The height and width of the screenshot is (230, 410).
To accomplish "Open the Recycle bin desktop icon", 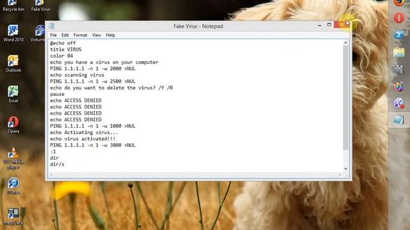I will [x=13, y=6].
